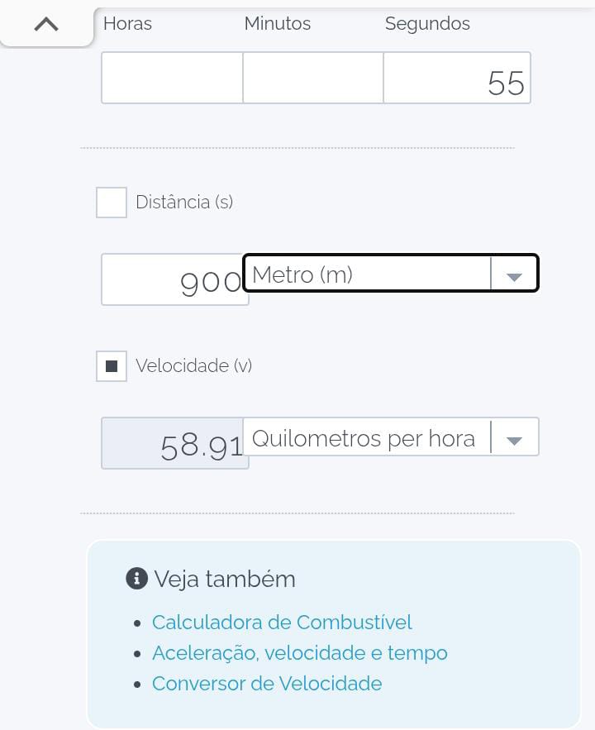Image resolution: width=595 pixels, height=730 pixels.
Task: Click the speed result field 58.91
Action: click(x=174, y=444)
